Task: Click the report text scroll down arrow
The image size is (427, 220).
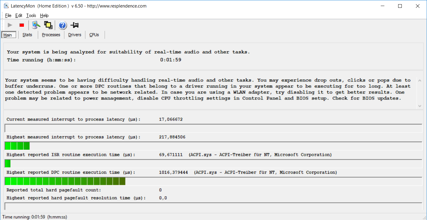Action: [420, 106]
